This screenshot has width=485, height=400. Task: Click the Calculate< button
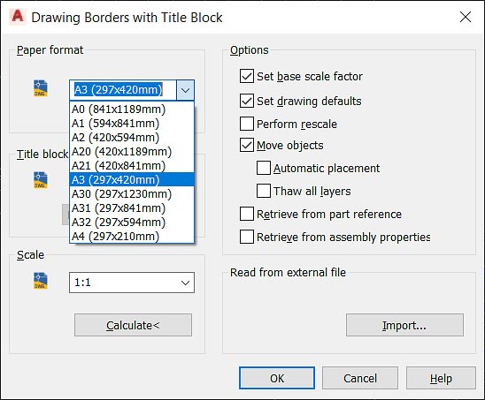point(133,325)
